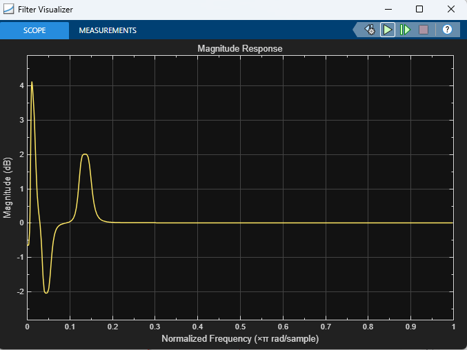Open the MEASUREMENTS tab

tap(108, 30)
